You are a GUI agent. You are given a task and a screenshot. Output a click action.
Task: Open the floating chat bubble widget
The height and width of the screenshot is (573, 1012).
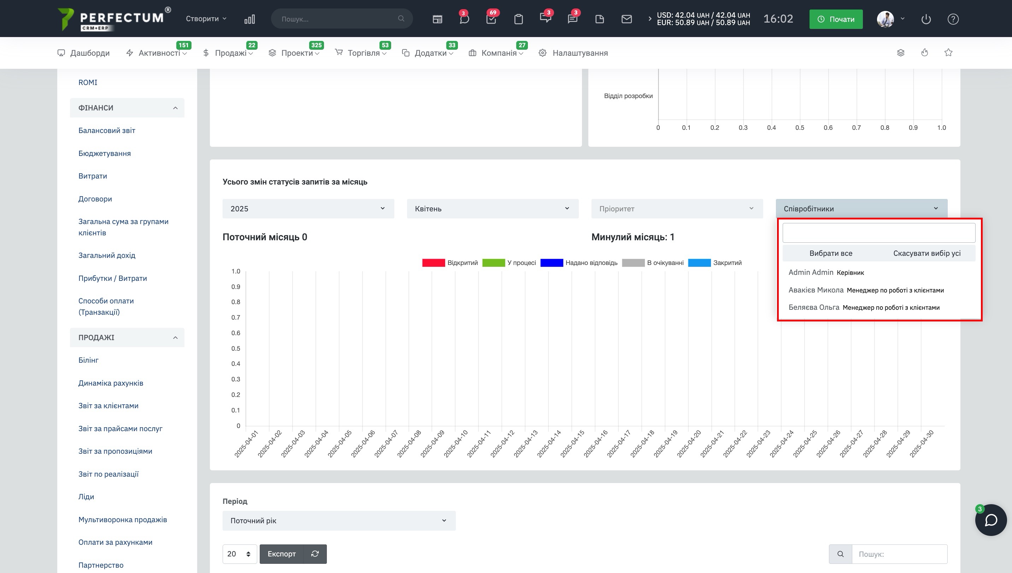pos(991,520)
